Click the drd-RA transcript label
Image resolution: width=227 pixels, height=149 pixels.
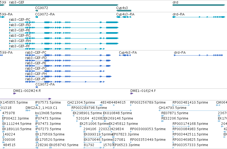(x=179, y=14)
